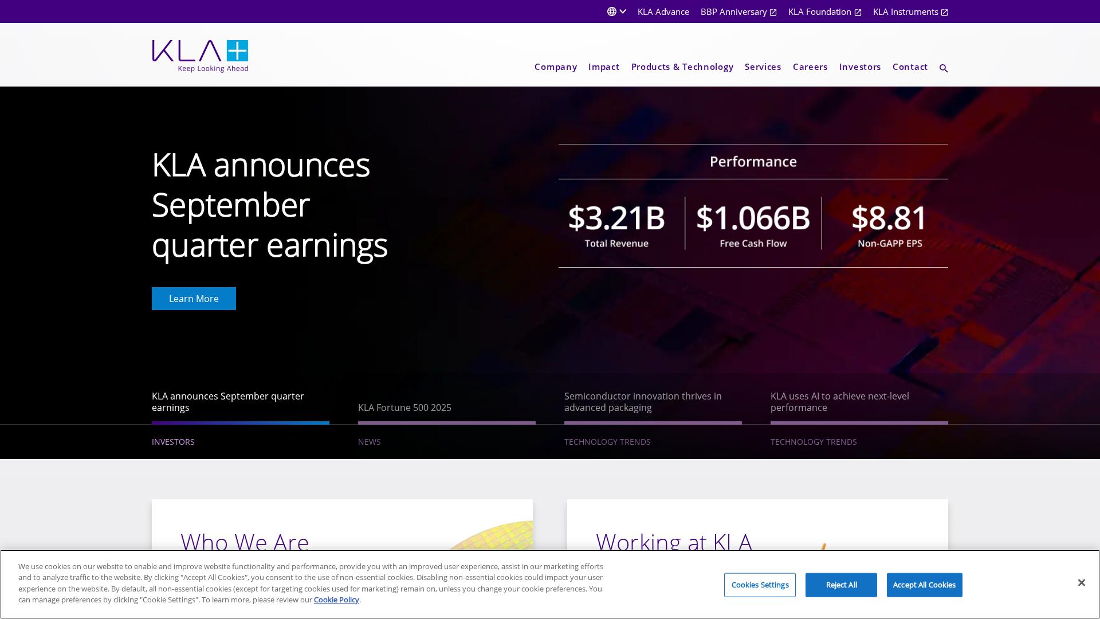Click the Performance heading
1100x619 pixels.
coord(753,162)
